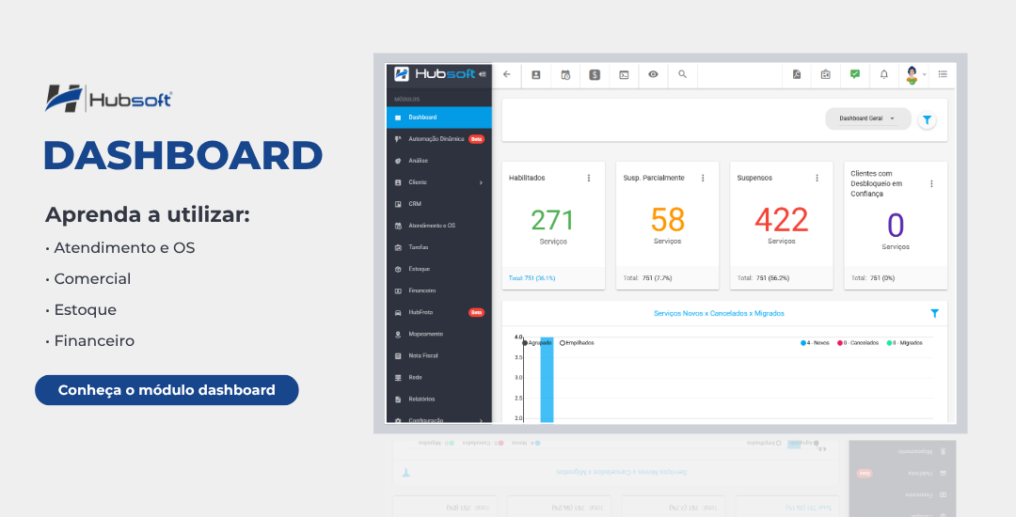Toggle the Novos legend series
Viewport: 1016px width, 517px height.
[x=815, y=343]
